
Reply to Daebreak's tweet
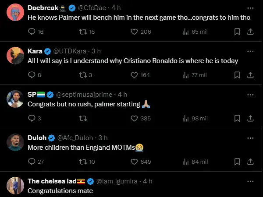pyautogui.click(x=31, y=32)
